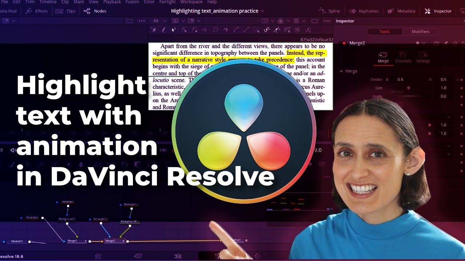Click the Merge1 node in node graph

pyautogui.click(x=77, y=241)
